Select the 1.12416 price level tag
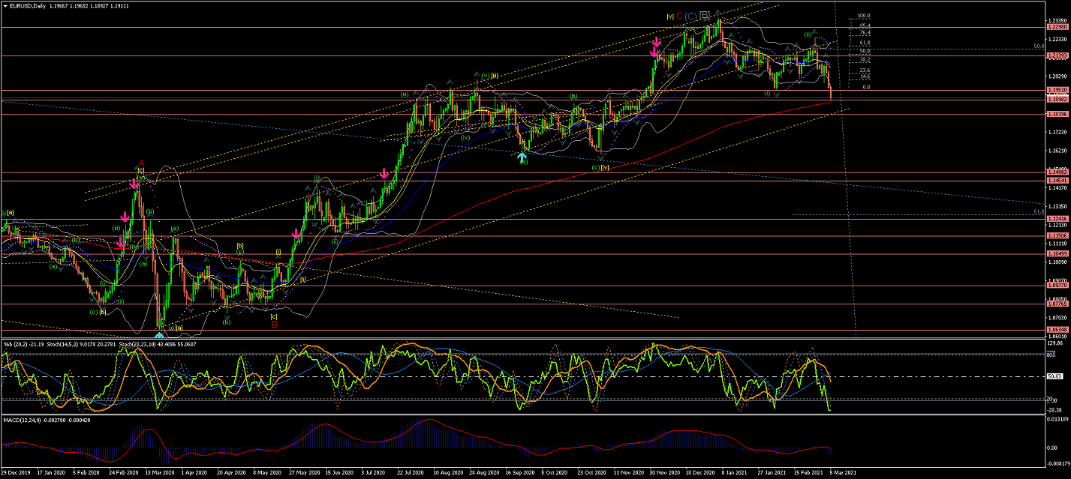The image size is (1071, 479). tap(1054, 219)
